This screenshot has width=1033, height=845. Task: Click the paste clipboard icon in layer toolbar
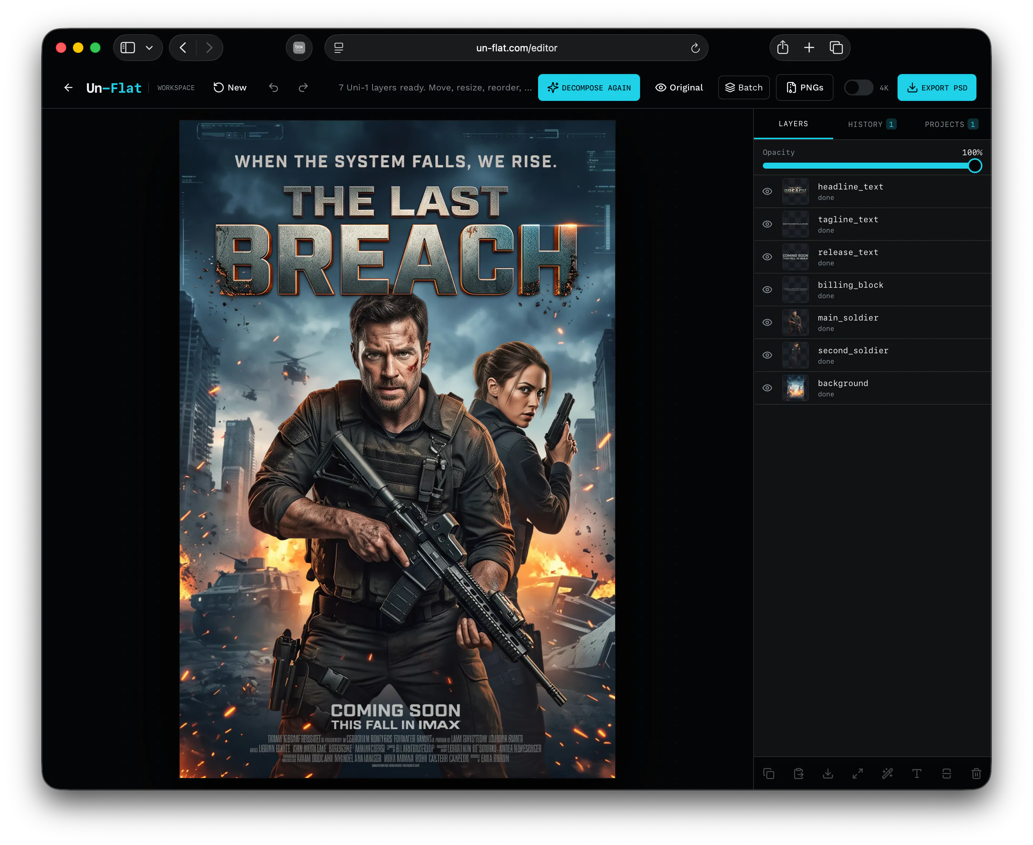(799, 774)
